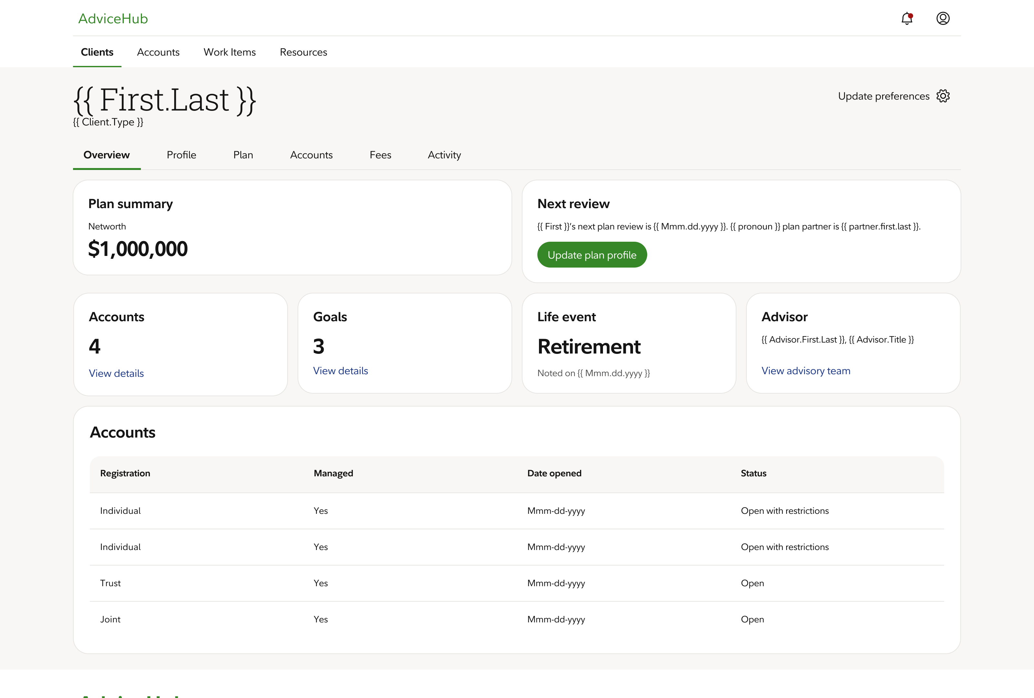This screenshot has width=1034, height=698.
Task: Open the client Accounts sub-tab
Action: tap(311, 155)
